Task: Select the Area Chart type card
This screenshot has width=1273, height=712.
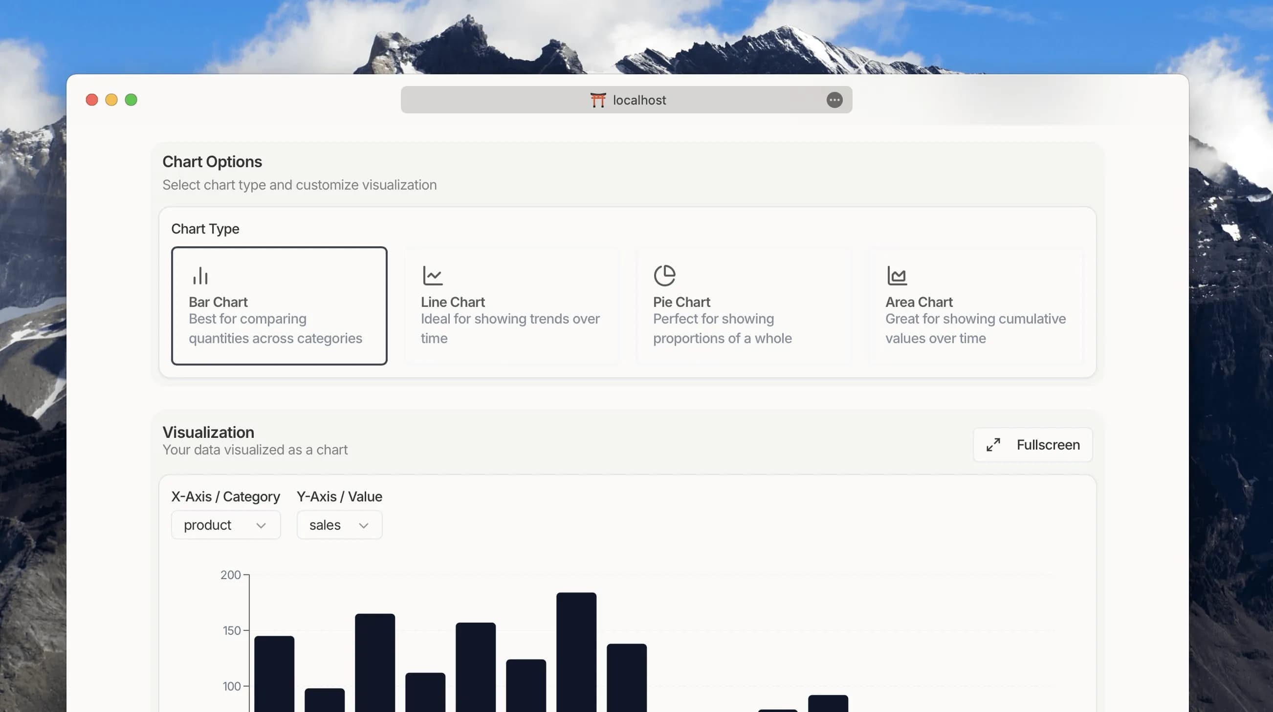Action: tap(976, 306)
